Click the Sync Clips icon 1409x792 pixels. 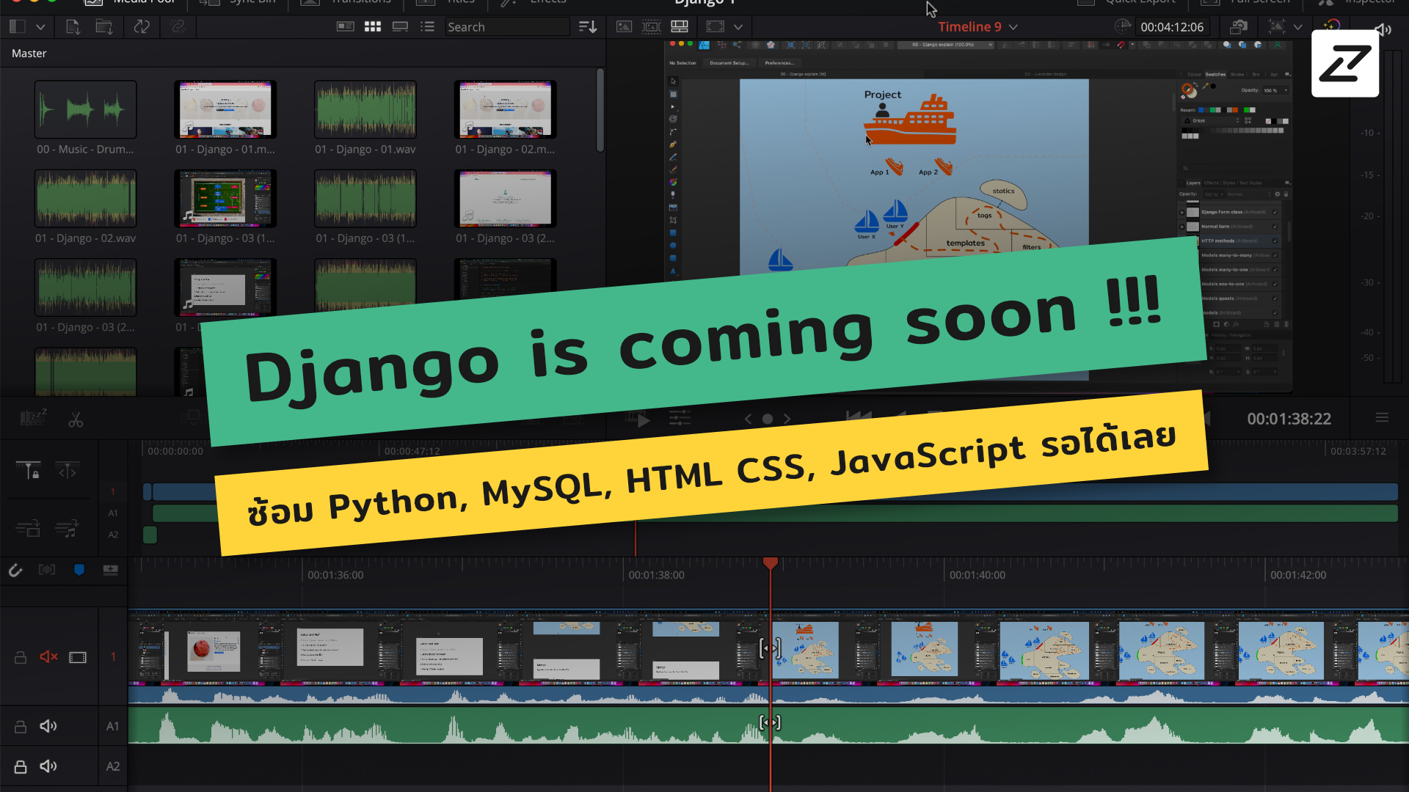point(142,27)
